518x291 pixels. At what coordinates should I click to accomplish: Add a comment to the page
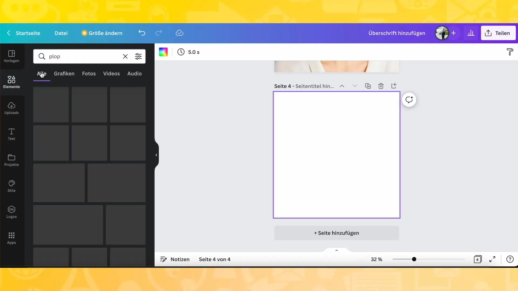pyautogui.click(x=409, y=100)
